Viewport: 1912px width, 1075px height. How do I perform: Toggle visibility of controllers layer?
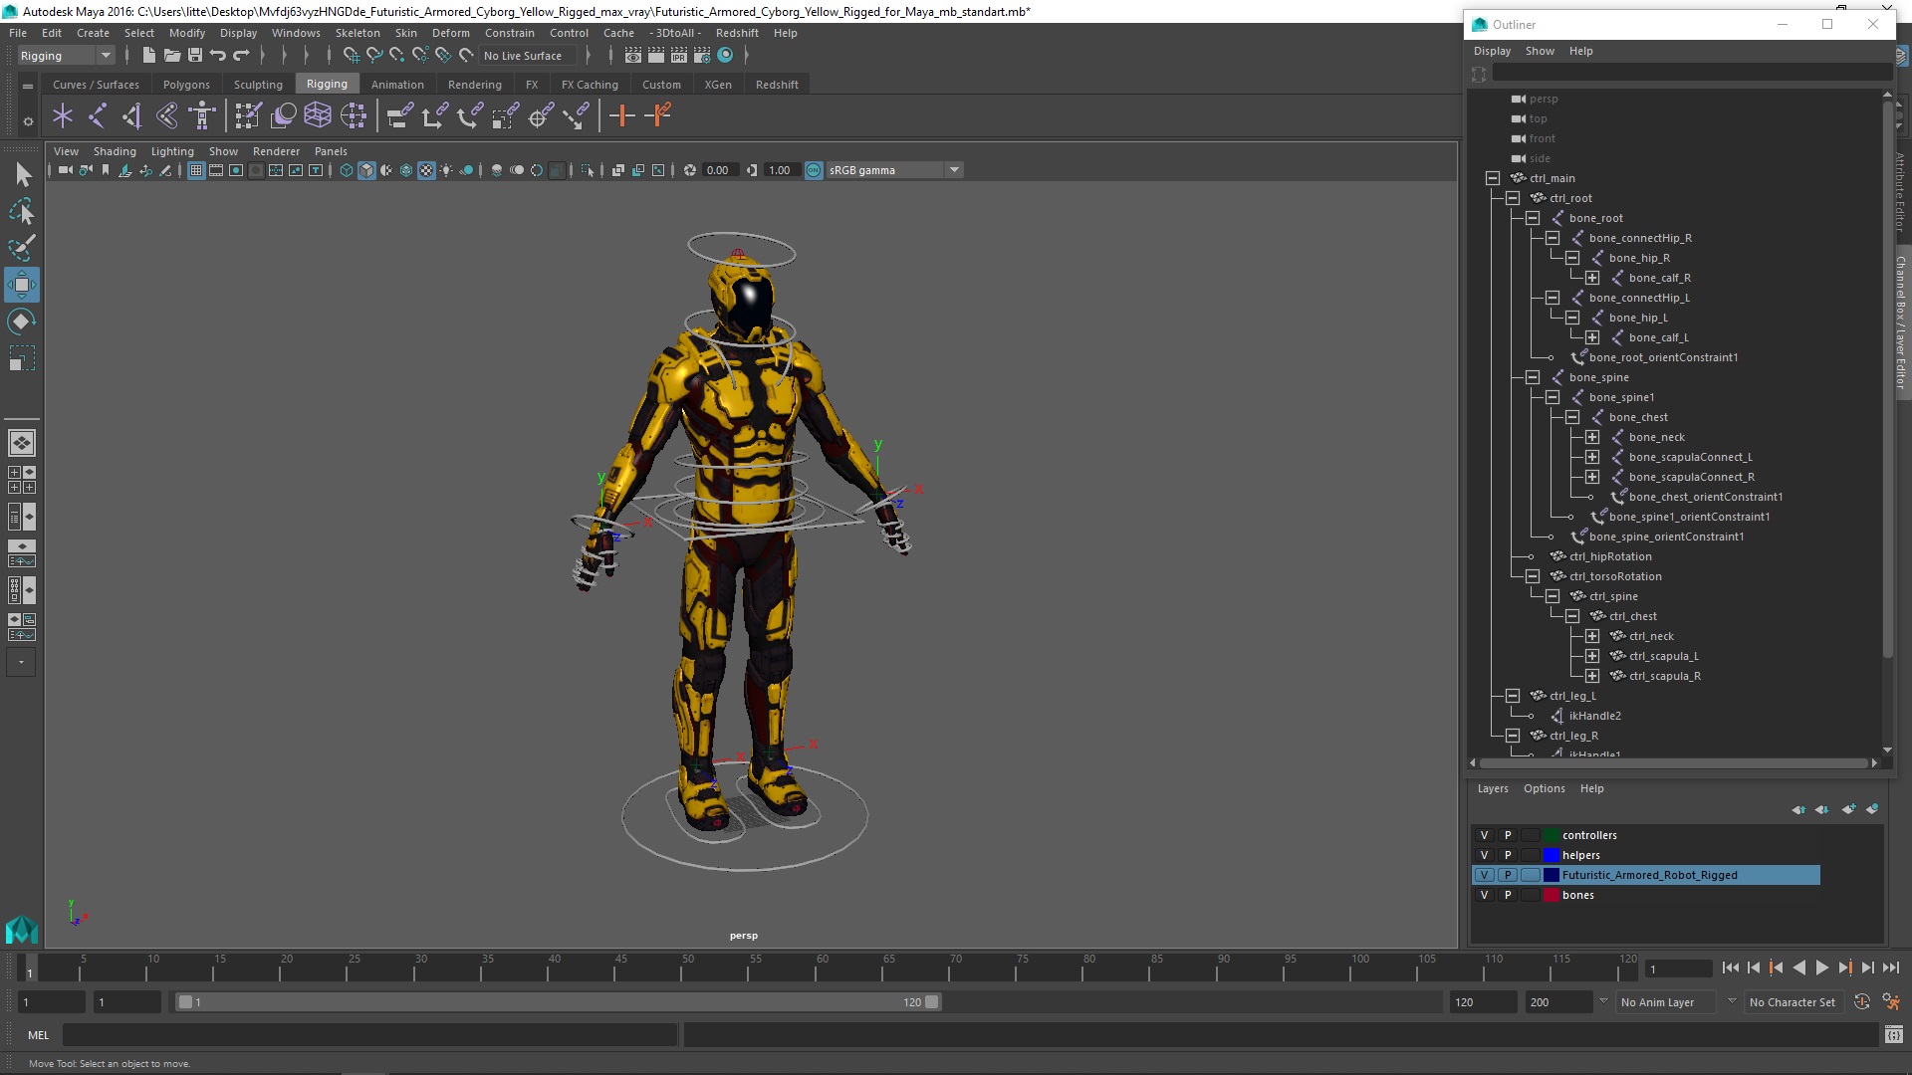(x=1484, y=835)
